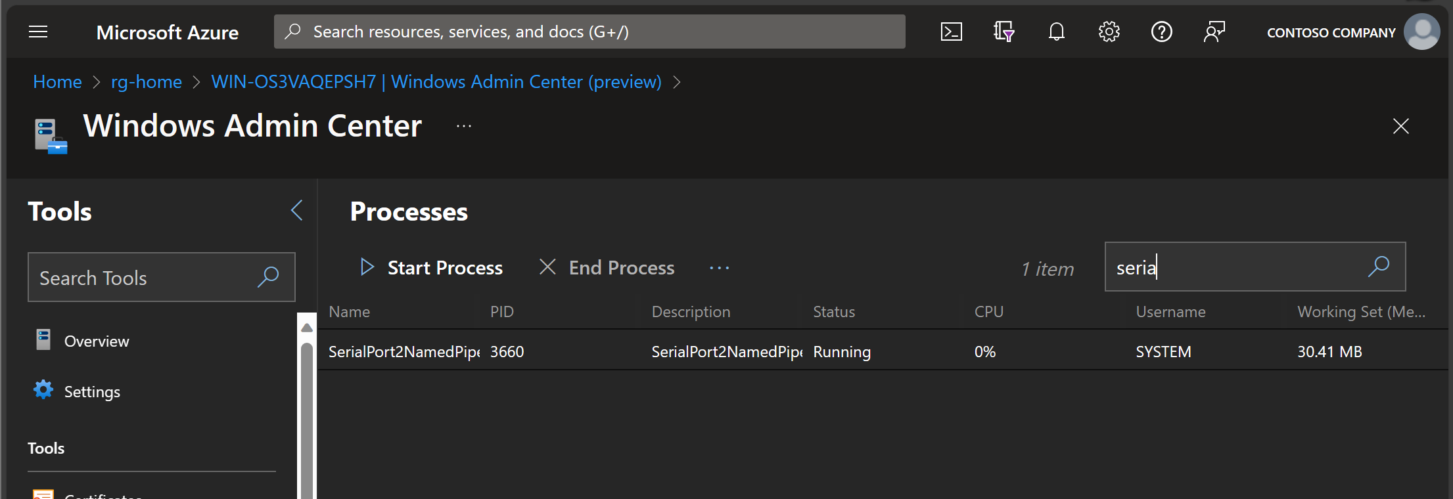Click the SerialPort2NamedPipe description cell
Screen dimensions: 1453x499
coord(727,352)
